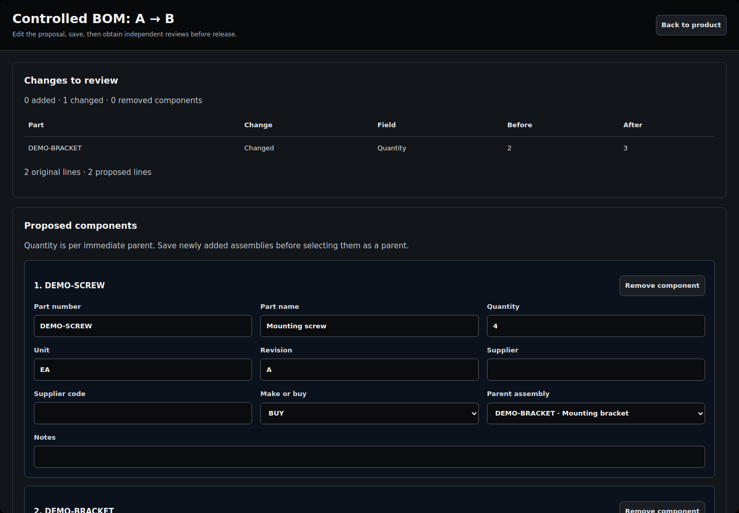Screen dimensions: 739x513
Task: Remove the DEMO-SCREW component
Action: tap(662, 286)
